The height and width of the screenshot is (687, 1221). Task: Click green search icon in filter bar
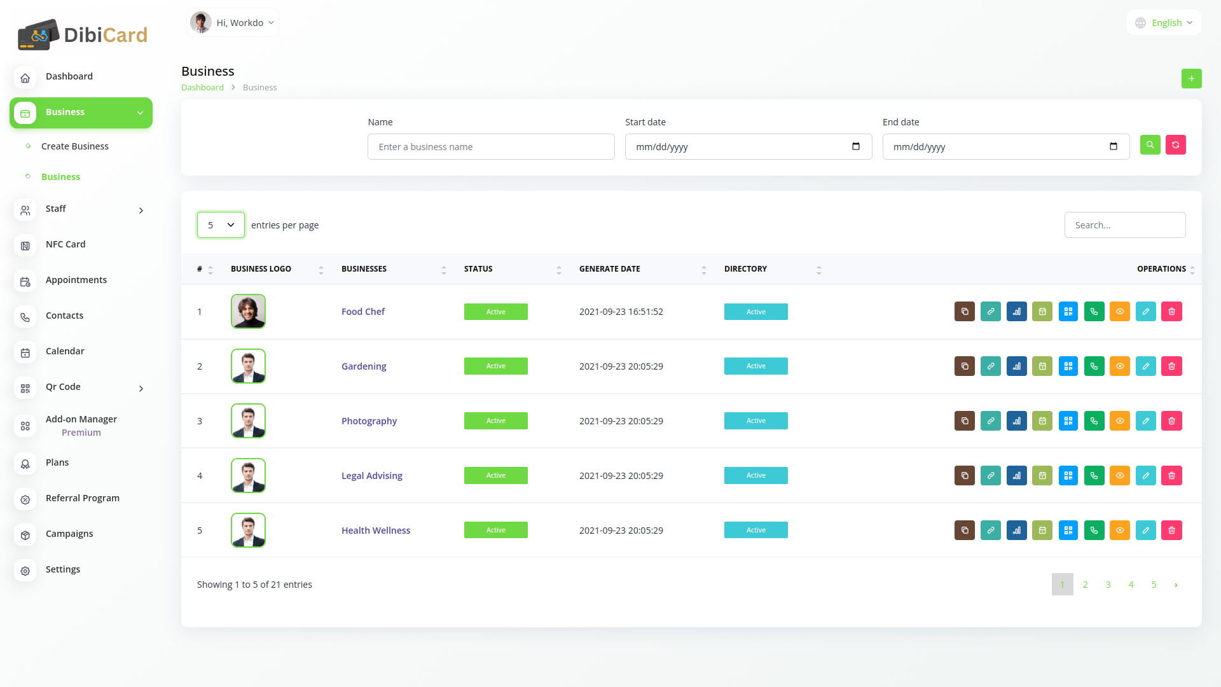(1150, 145)
